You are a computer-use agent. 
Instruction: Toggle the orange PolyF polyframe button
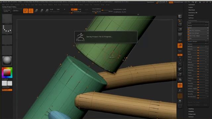pyautogui.click(x=180, y=85)
